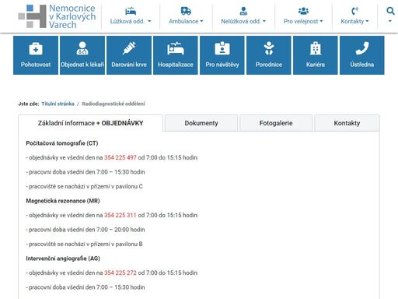
Task: Click the CT phone number 354 225 497
Action: (120, 157)
